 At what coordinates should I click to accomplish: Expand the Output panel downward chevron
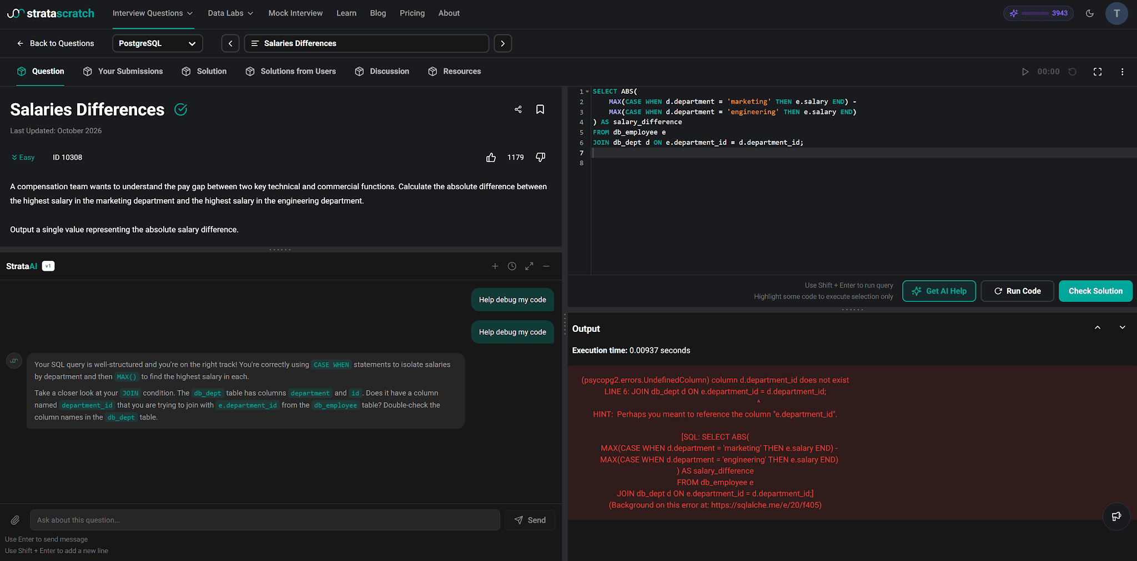click(1122, 328)
